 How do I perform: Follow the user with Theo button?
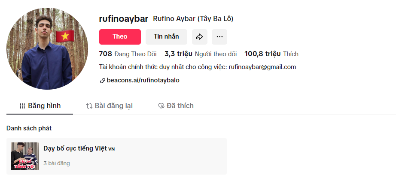[120, 37]
